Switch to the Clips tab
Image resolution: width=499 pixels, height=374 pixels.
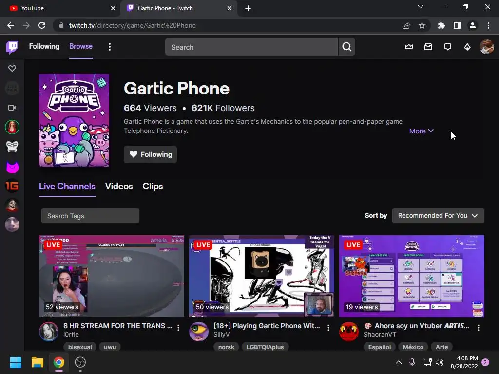[x=153, y=187]
